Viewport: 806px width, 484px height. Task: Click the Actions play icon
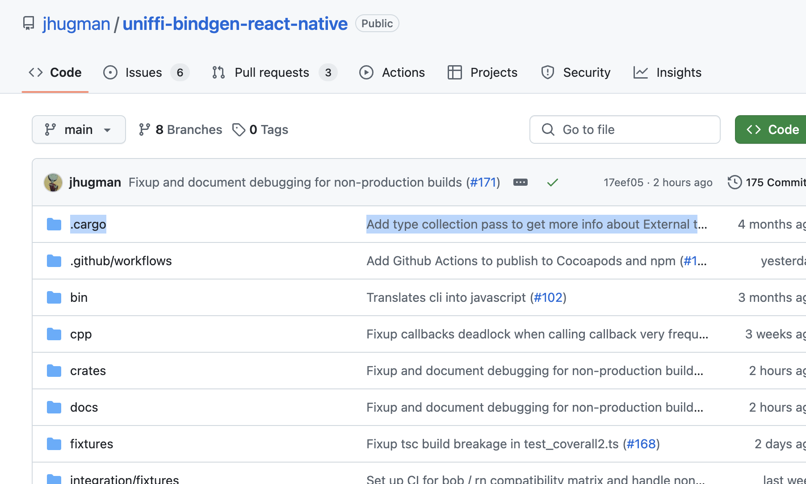[x=366, y=72]
